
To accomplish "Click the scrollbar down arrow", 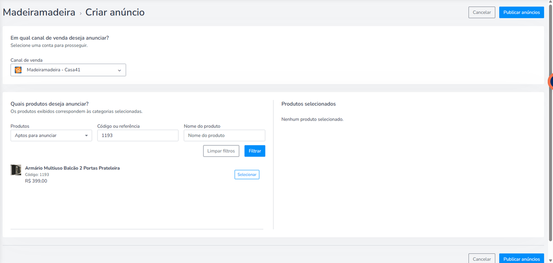I will tap(550, 260).
